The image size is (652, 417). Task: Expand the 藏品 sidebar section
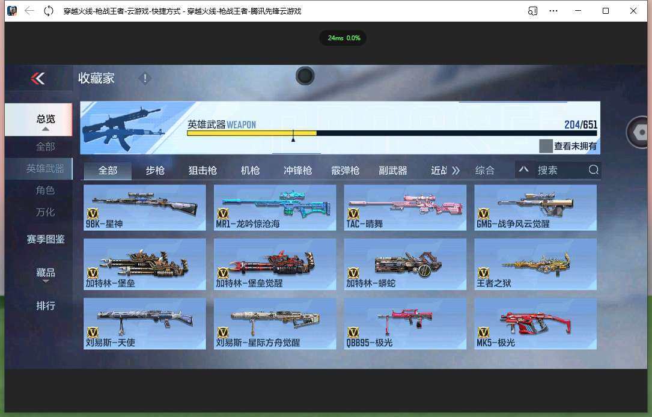(46, 281)
